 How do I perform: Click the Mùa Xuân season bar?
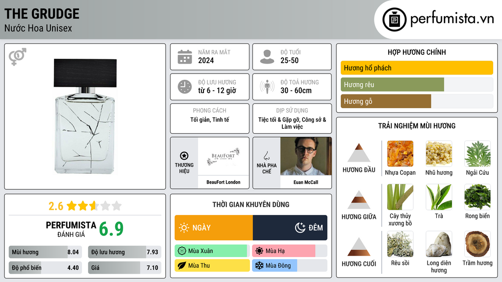coord(212,251)
